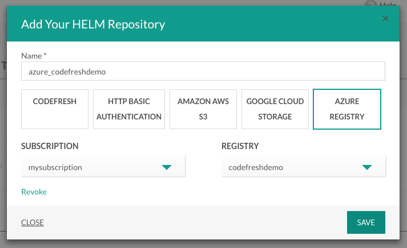Click the Revoke link

34,192
